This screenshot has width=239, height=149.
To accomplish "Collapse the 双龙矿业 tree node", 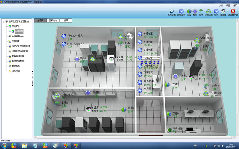I will pos(6,26).
